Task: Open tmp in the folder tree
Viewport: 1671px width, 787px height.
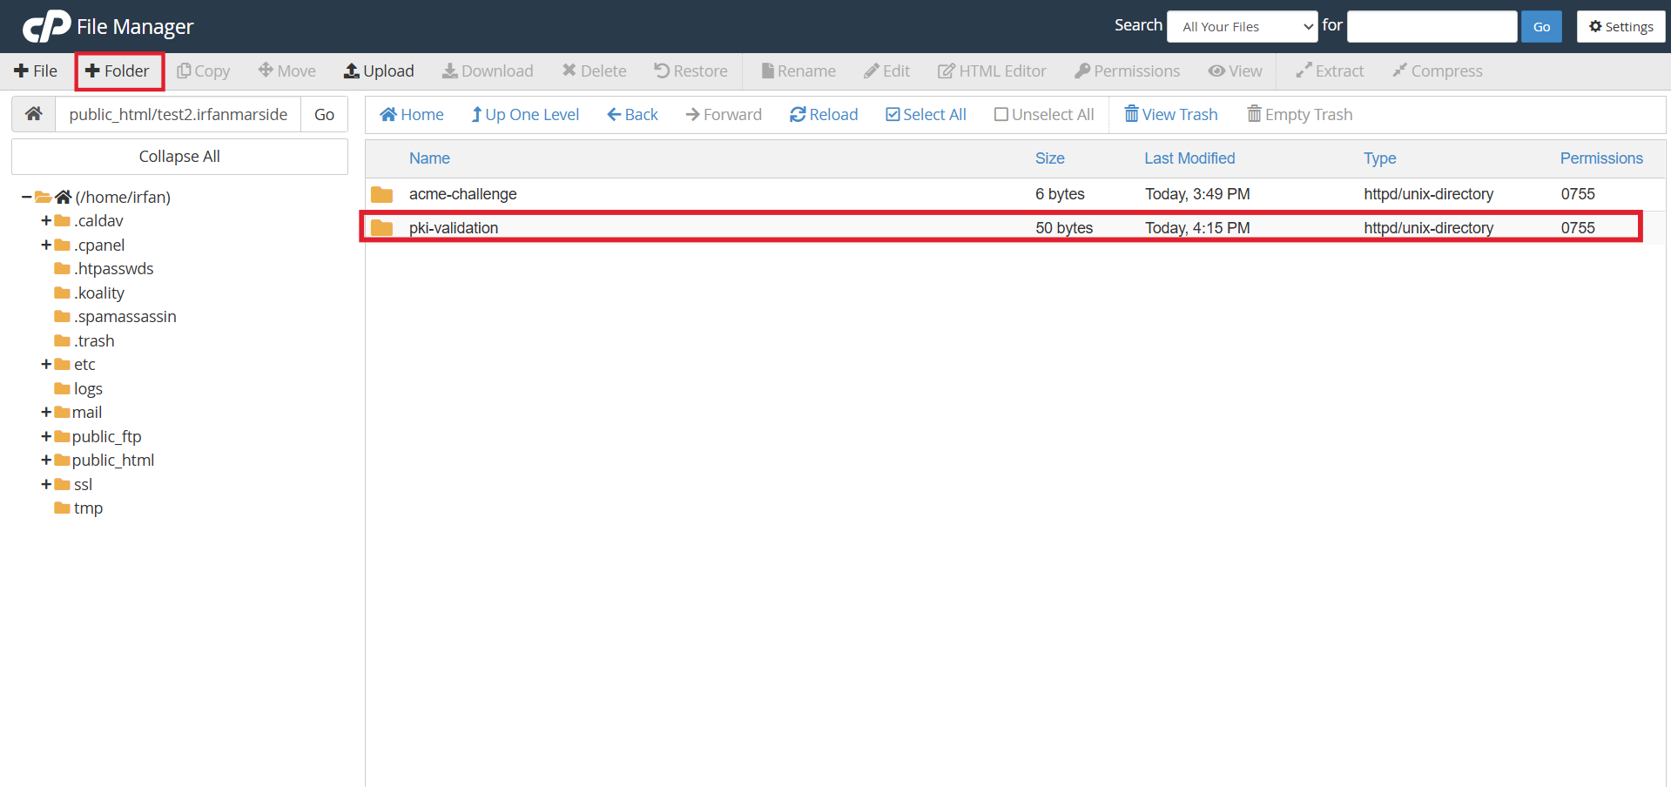Action: click(x=88, y=508)
